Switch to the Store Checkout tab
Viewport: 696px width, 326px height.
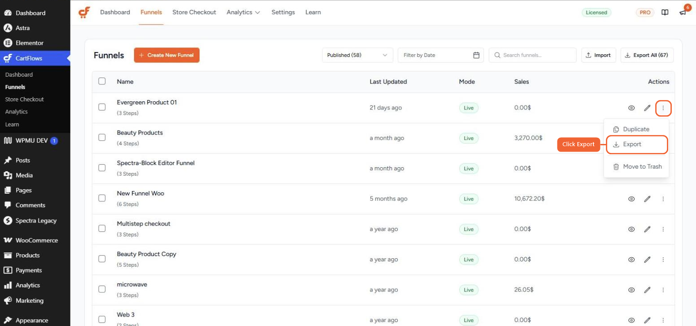(194, 12)
